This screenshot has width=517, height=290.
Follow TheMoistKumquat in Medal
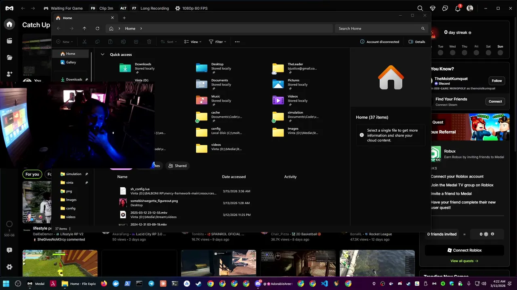(497, 81)
